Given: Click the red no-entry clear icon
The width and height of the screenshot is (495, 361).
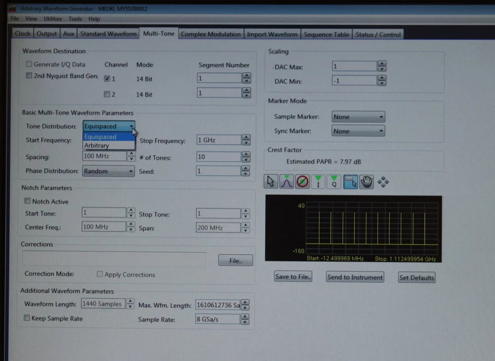Looking at the screenshot, I should pos(302,181).
